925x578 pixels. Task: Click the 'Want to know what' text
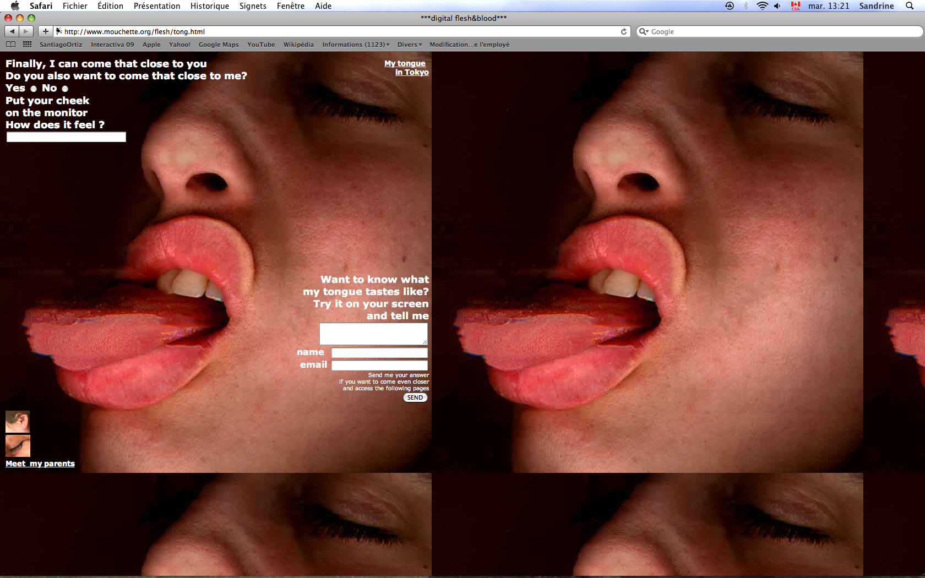click(375, 280)
